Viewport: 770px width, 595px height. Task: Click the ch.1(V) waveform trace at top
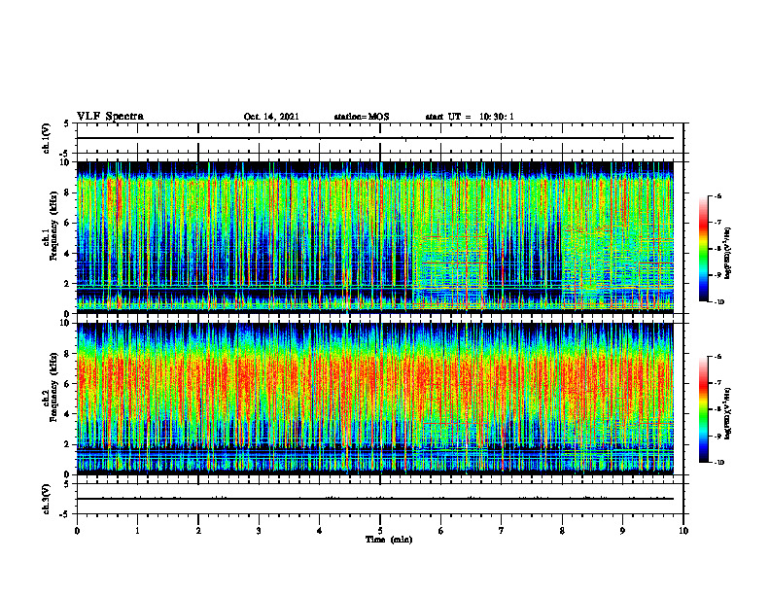(x=375, y=138)
